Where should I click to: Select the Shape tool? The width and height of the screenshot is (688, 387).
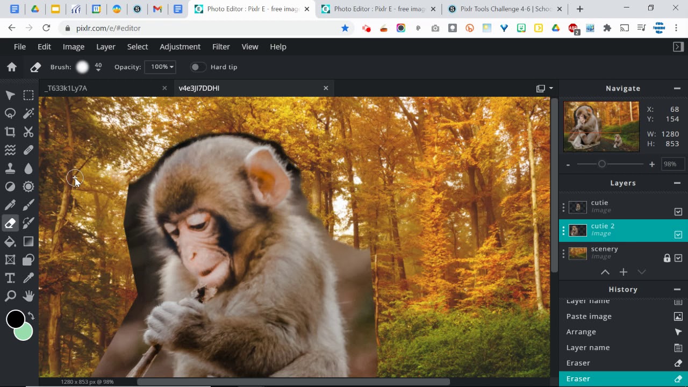pos(28,260)
